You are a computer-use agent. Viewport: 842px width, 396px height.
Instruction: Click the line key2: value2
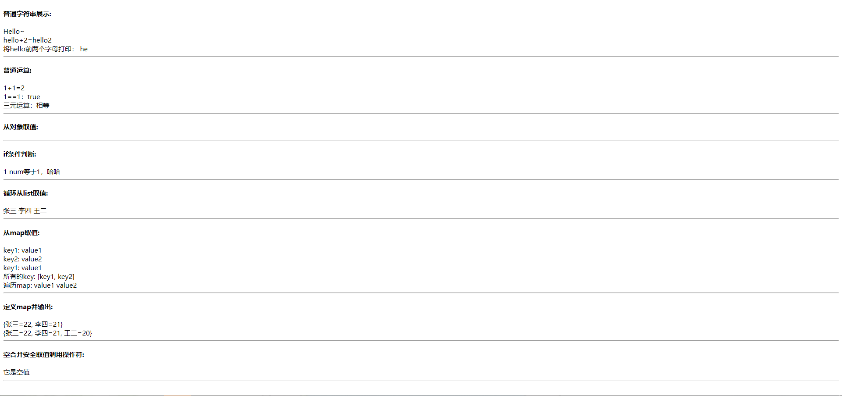(23, 259)
